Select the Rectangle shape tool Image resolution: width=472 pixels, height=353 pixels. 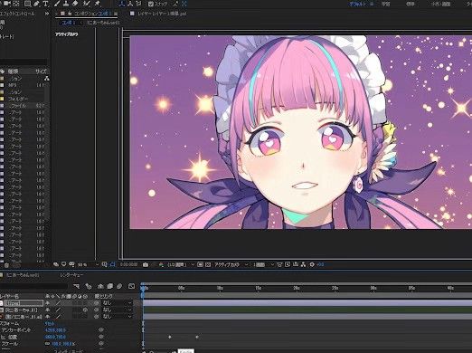pos(27,4)
